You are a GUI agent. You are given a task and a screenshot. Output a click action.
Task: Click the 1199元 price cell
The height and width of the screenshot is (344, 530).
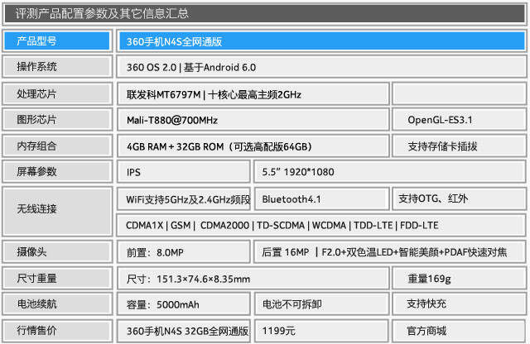point(320,331)
